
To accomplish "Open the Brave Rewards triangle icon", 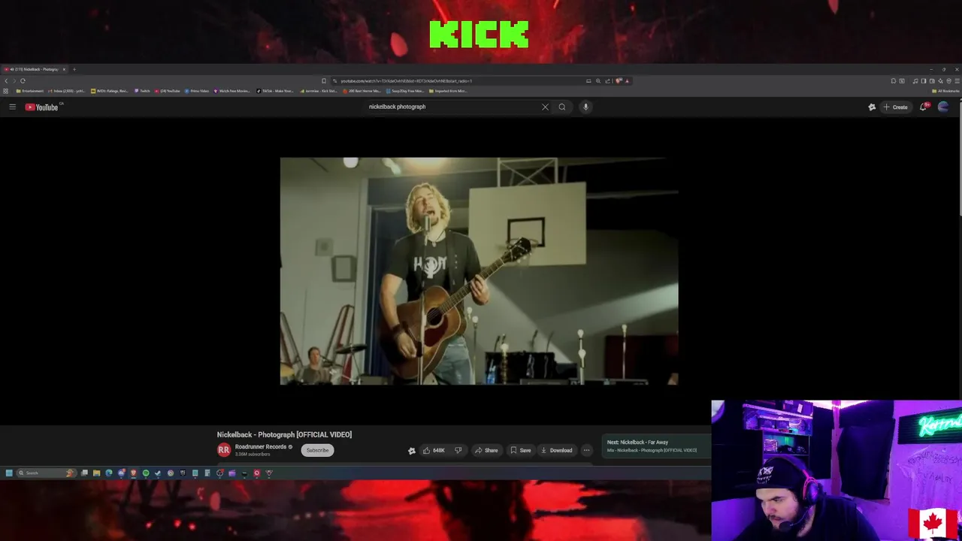I will tap(627, 80).
